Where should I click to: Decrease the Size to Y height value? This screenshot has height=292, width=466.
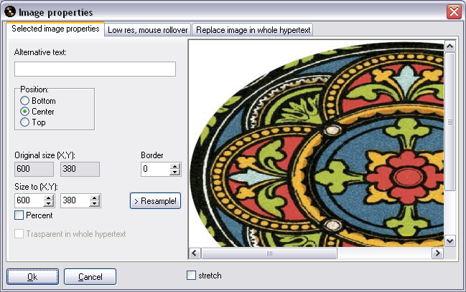click(x=94, y=204)
